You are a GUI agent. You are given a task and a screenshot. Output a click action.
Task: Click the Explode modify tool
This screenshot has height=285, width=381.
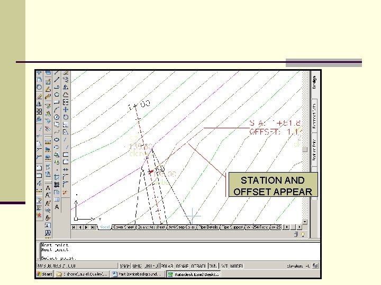[65, 193]
